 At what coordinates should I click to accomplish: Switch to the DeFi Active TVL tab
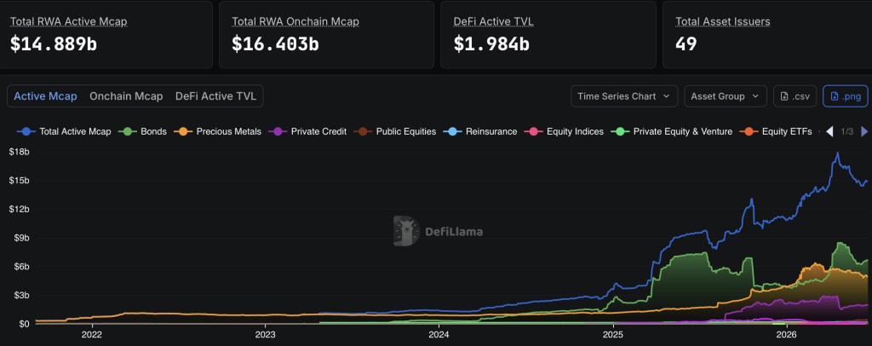click(x=215, y=96)
